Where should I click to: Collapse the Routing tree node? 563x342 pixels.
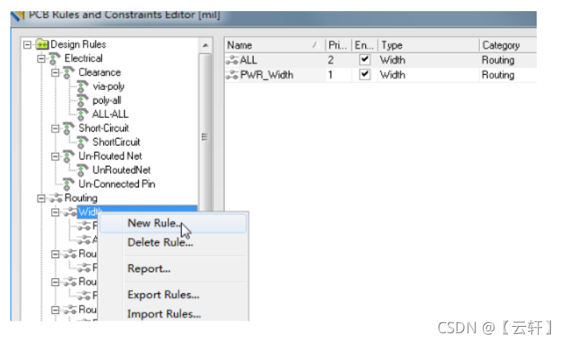pyautogui.click(x=41, y=198)
